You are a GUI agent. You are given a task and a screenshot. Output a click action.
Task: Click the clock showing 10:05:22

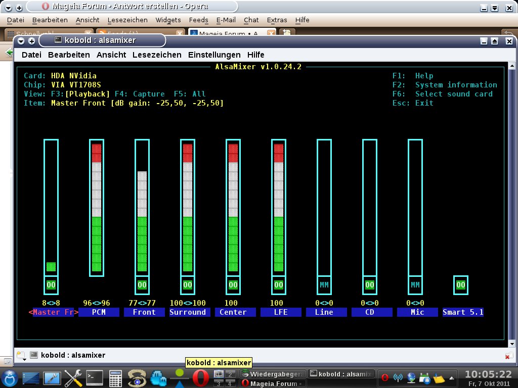pyautogui.click(x=488, y=374)
